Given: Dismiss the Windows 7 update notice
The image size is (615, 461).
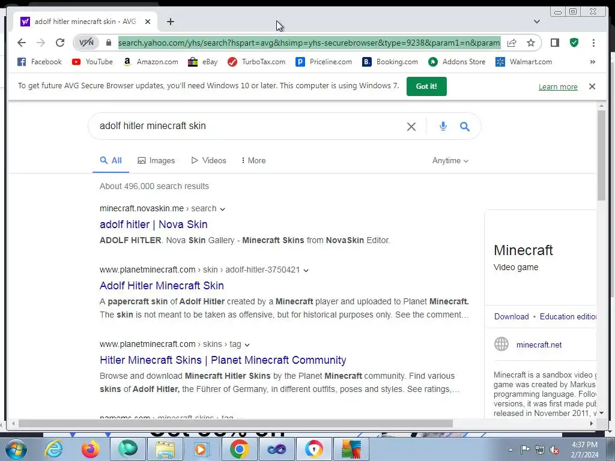Looking at the screenshot, I should coord(592,86).
